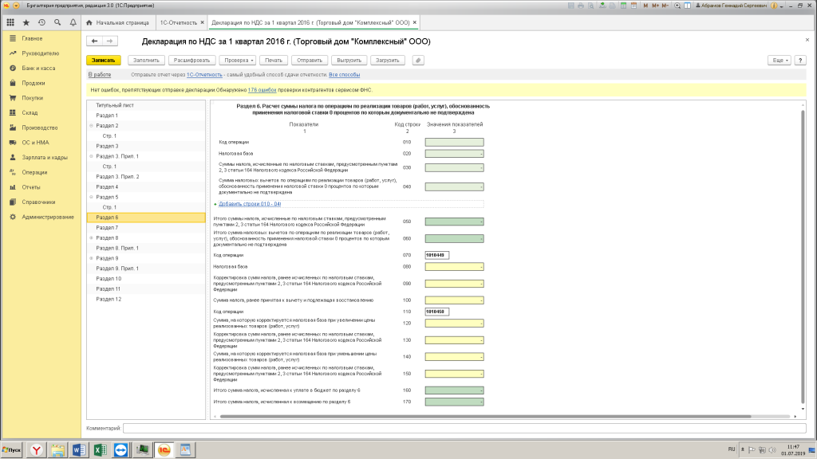Click the M+ memory add button
The image size is (817, 459).
[656, 6]
